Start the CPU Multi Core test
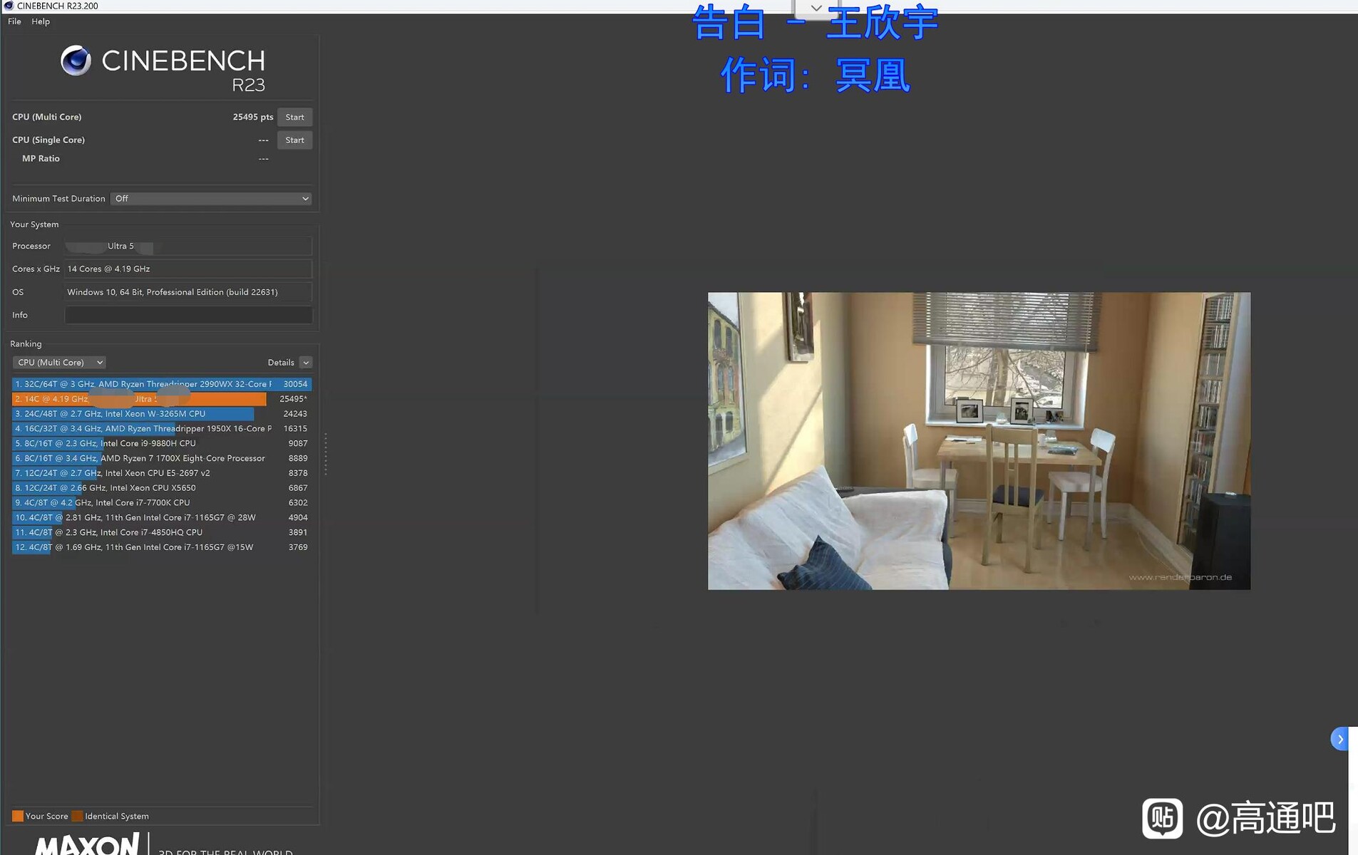The height and width of the screenshot is (855, 1358). pos(294,117)
